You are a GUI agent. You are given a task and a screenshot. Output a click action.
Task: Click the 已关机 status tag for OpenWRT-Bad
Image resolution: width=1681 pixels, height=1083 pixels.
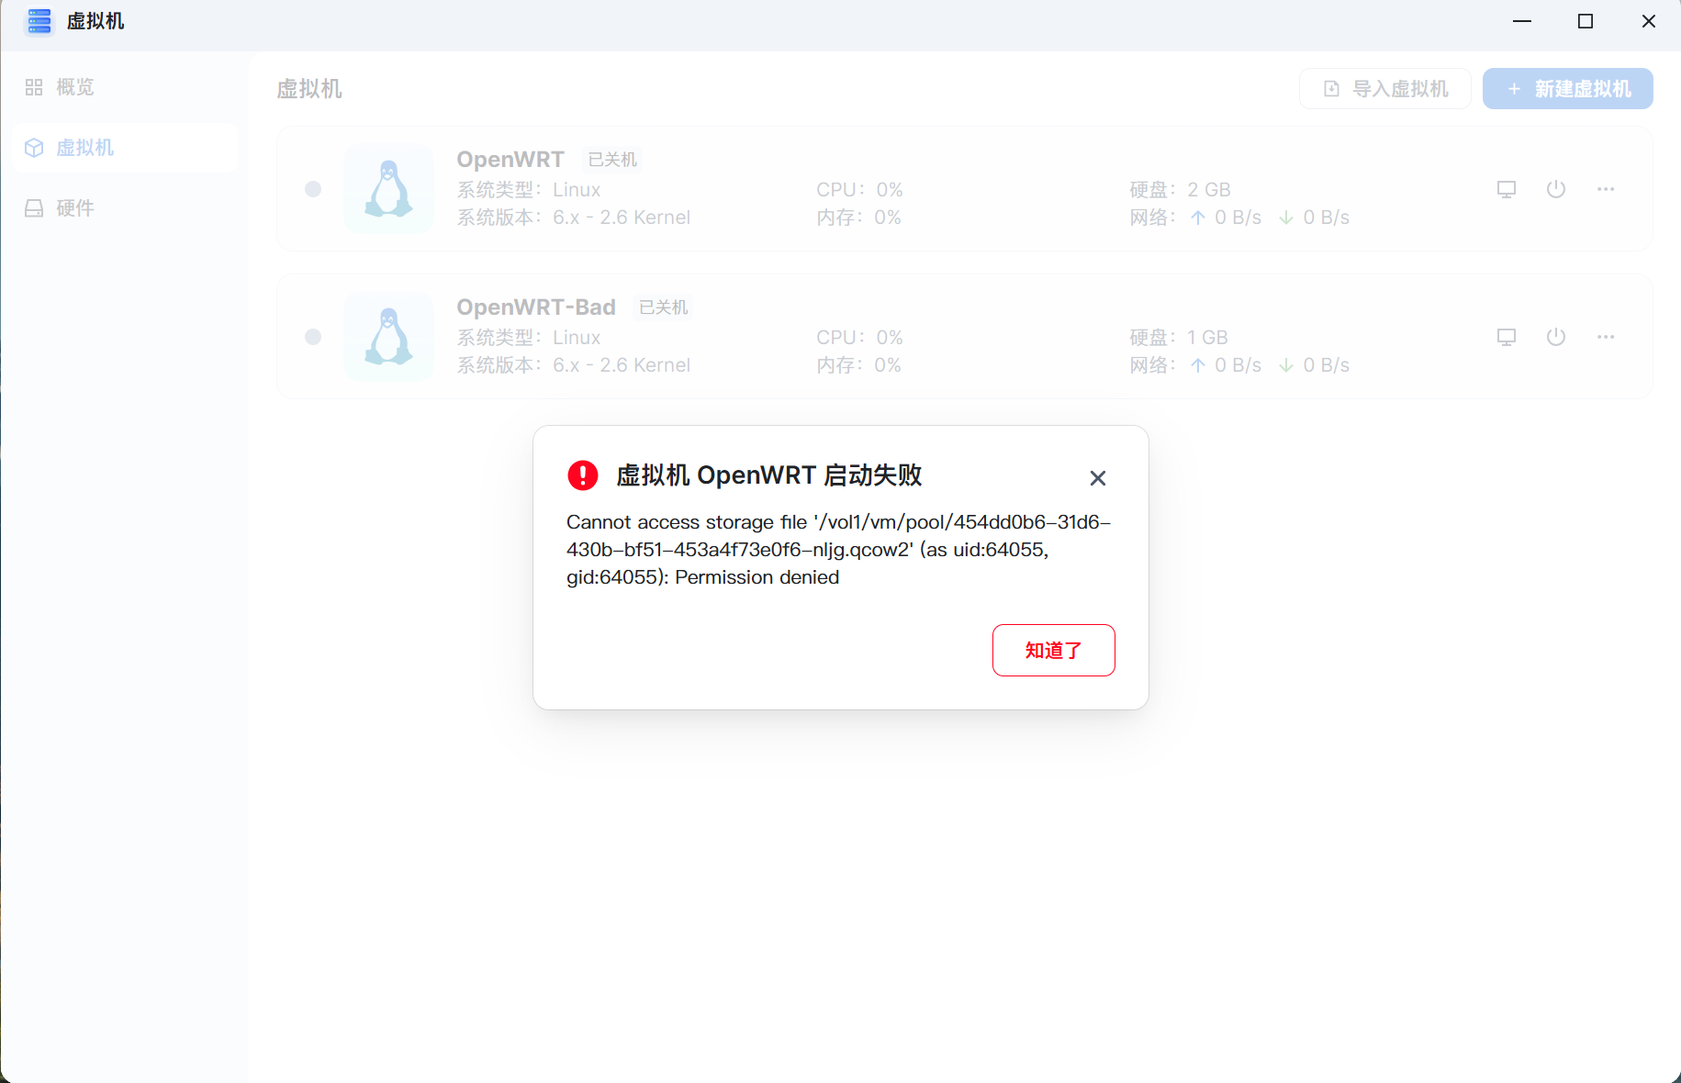point(664,307)
